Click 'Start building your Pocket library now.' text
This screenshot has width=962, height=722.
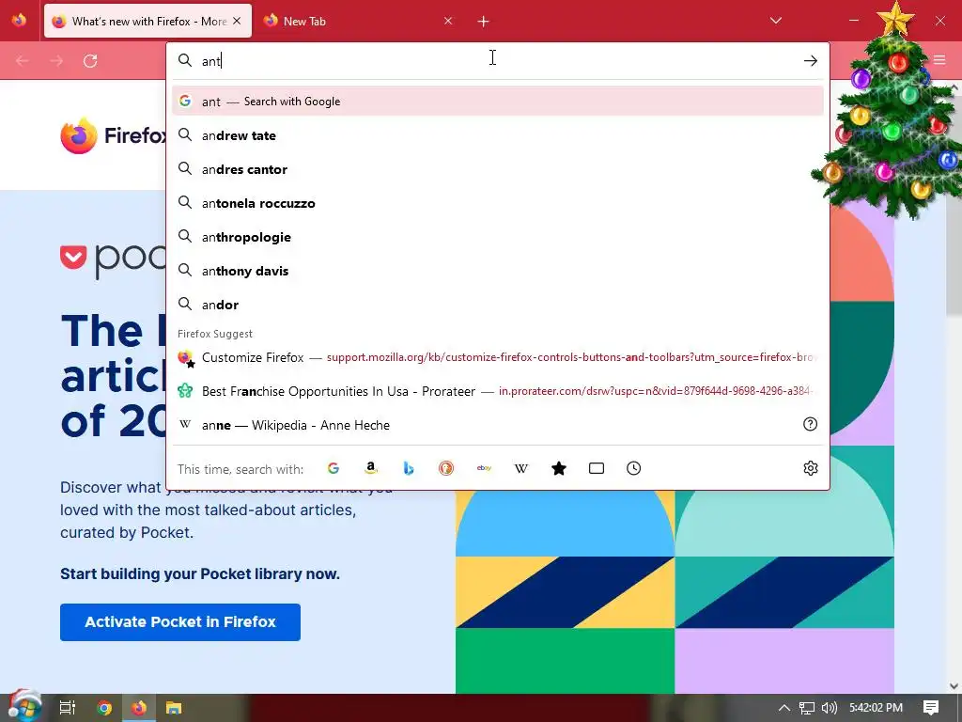pos(200,573)
